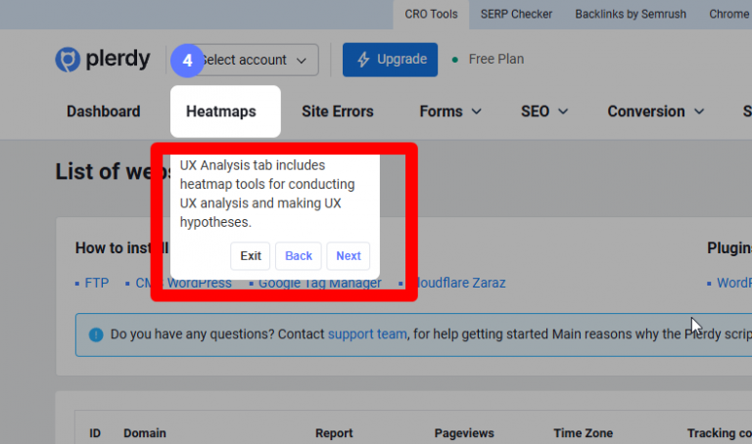Screen dimensions: 752x444
Task: Click the Upgrade button
Action: (390, 60)
